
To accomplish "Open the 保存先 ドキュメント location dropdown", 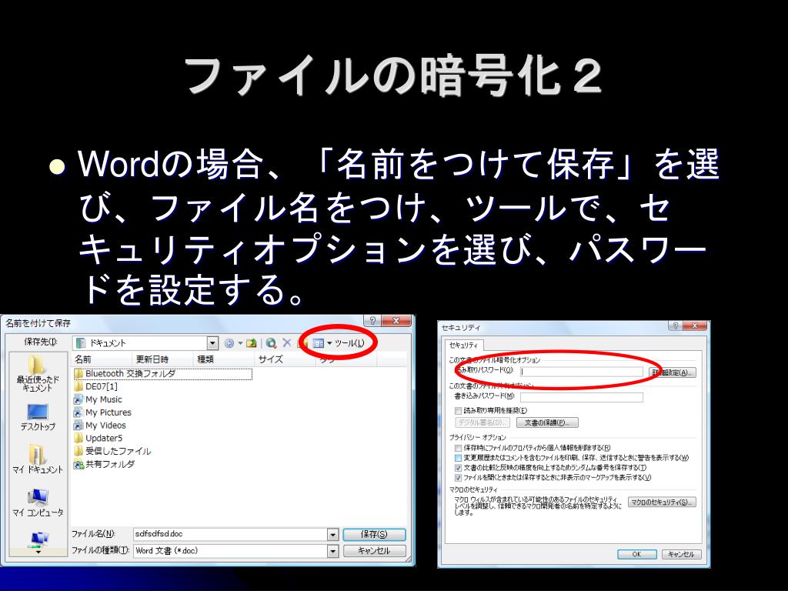I will pyautogui.click(x=212, y=343).
